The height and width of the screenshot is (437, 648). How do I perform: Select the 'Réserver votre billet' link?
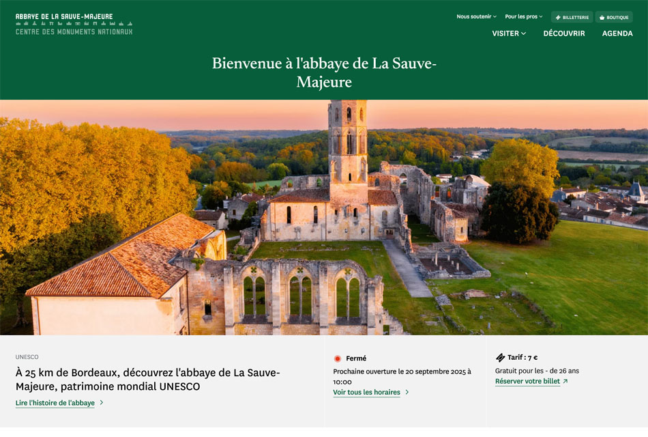click(x=527, y=382)
